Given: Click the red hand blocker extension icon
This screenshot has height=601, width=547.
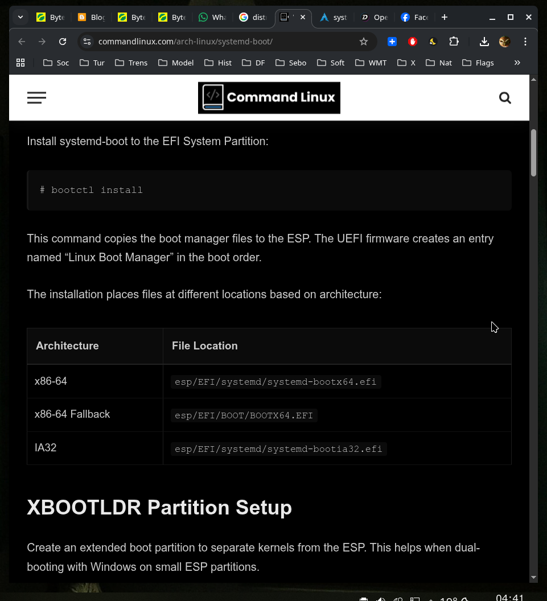Looking at the screenshot, I should (x=413, y=42).
